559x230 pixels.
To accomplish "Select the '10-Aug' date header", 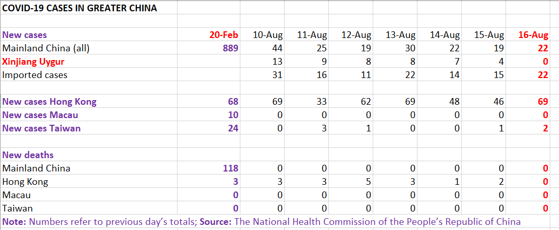I will pos(268,35).
